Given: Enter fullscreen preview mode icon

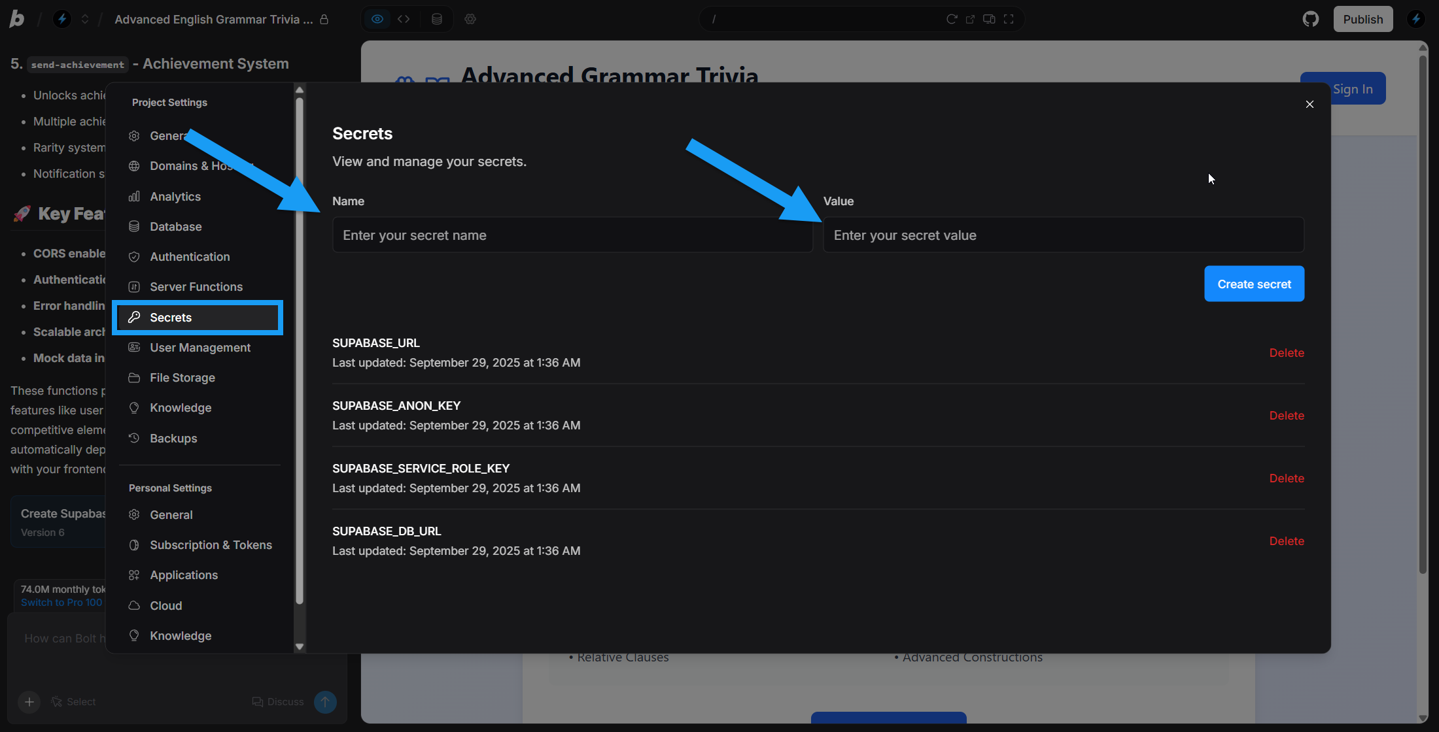Looking at the screenshot, I should click(1009, 19).
